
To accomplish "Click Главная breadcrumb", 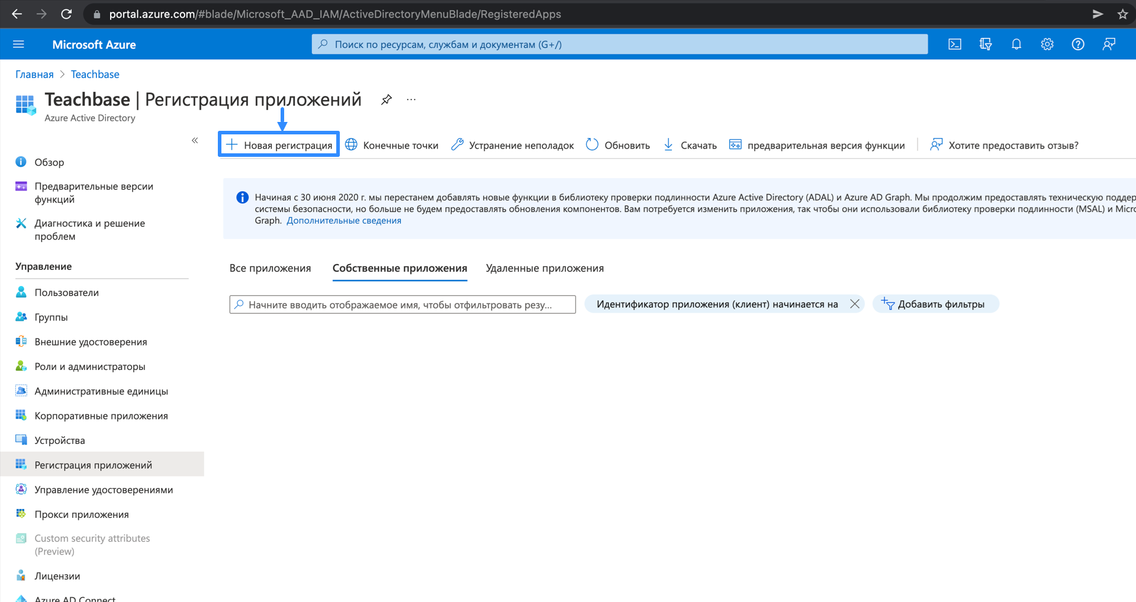I will [x=34, y=74].
